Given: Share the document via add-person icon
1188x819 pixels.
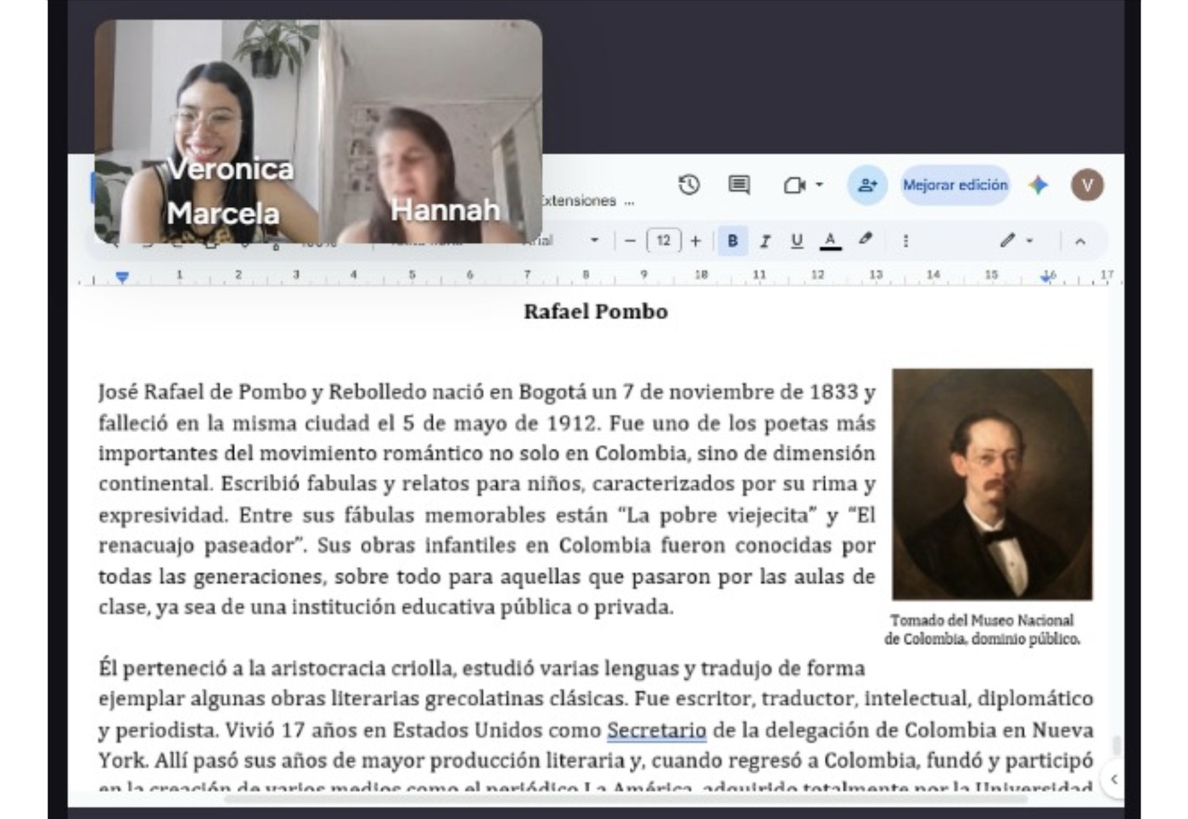Looking at the screenshot, I should coord(867,185).
